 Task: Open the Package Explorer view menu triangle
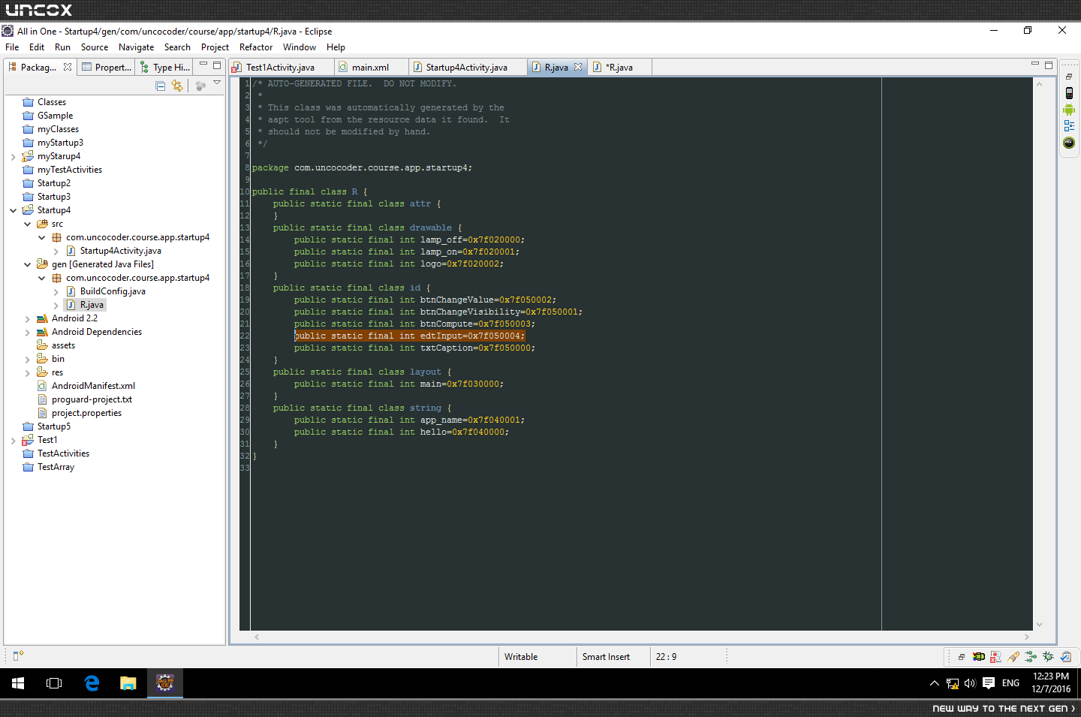pos(217,83)
